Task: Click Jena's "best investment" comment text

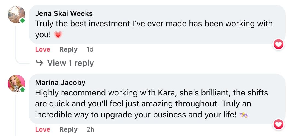Action: (154, 24)
